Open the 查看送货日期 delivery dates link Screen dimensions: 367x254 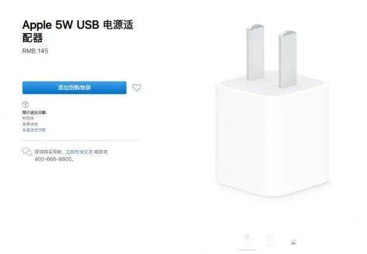click(34, 130)
